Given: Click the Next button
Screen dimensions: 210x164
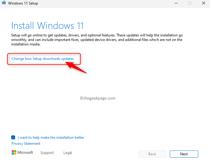Looking at the screenshot, I should (x=184, y=154).
